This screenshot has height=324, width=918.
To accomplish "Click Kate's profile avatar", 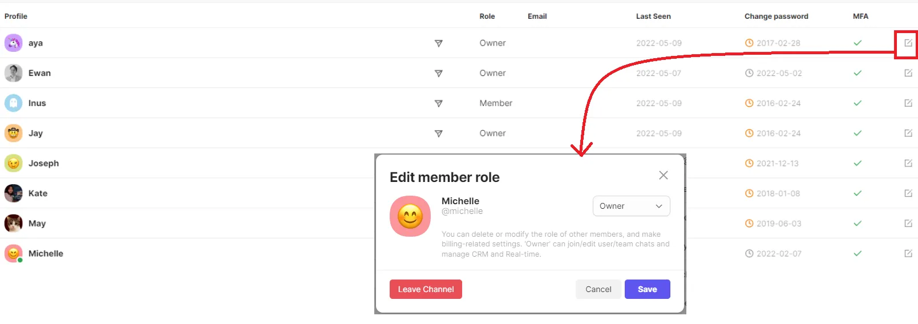I will click(14, 193).
